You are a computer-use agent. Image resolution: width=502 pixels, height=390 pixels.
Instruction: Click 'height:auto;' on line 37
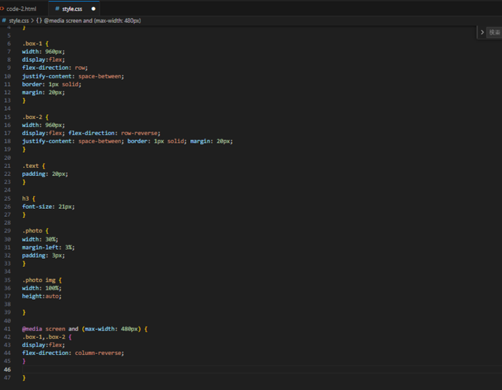[x=41, y=296]
